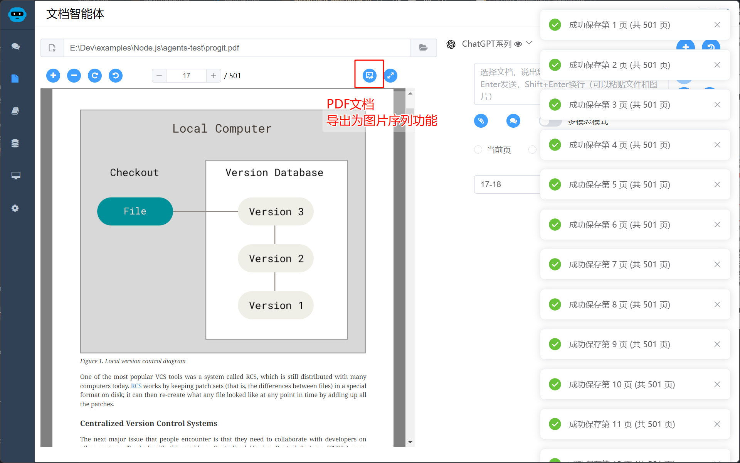Open the monitor icon in the left sidebar
Viewport: 740px width, 463px height.
click(x=16, y=176)
